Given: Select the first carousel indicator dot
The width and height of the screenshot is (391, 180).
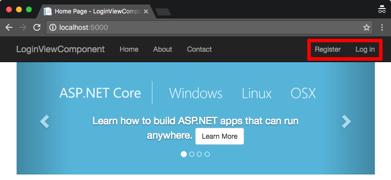Looking at the screenshot, I should coord(184,154).
